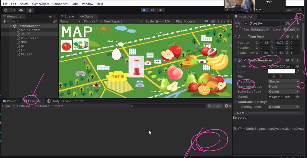Viewport: 307px width, 158px height.
Task: Open the Draw Mode dropdown
Action: 283,81
